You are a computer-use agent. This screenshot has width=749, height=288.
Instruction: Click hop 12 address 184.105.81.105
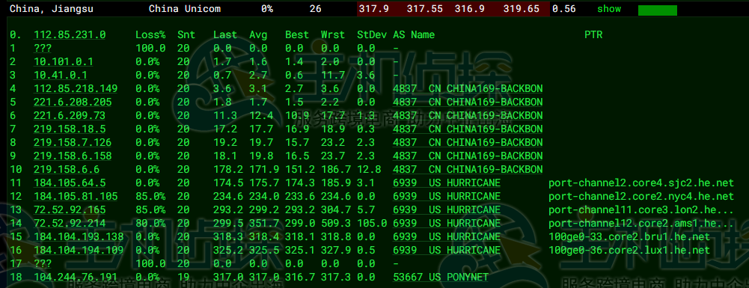point(76,196)
